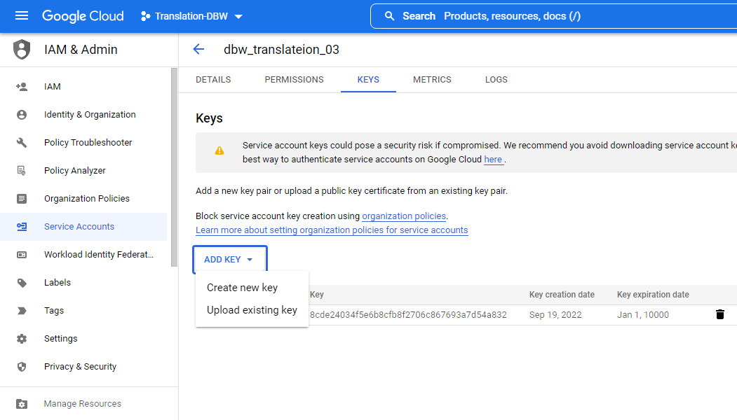Click the Jan 1, 10000 expiration date
Image resolution: width=737 pixels, height=420 pixels.
click(643, 315)
